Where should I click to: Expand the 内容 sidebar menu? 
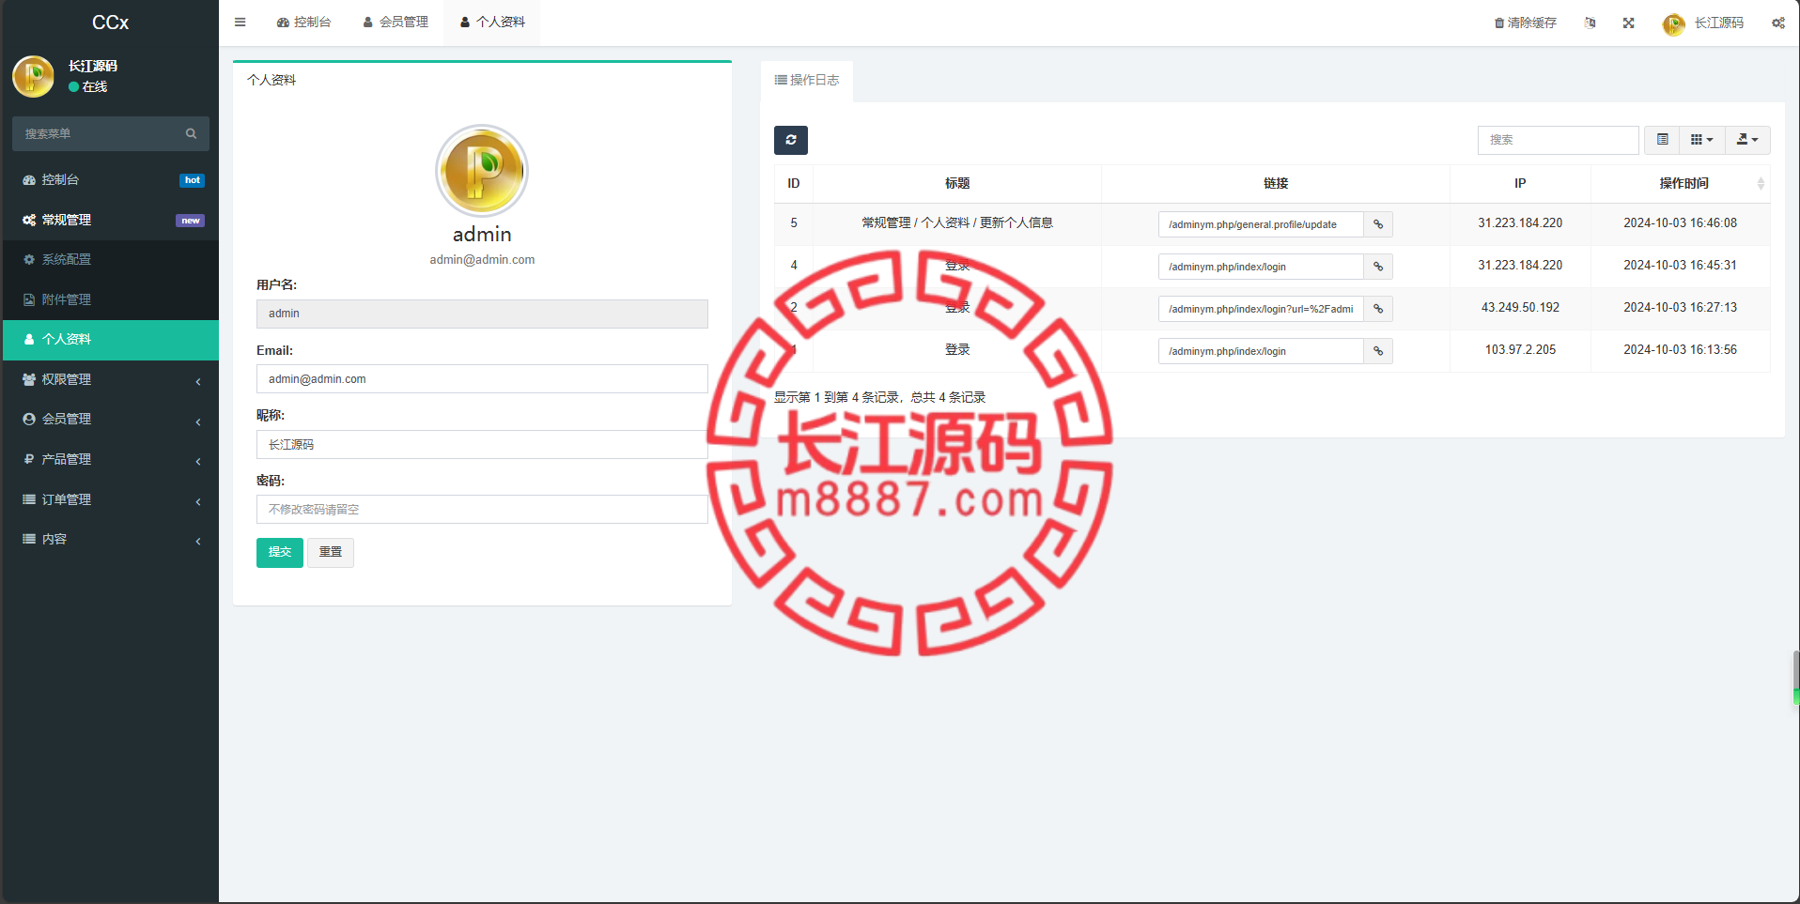pos(111,539)
